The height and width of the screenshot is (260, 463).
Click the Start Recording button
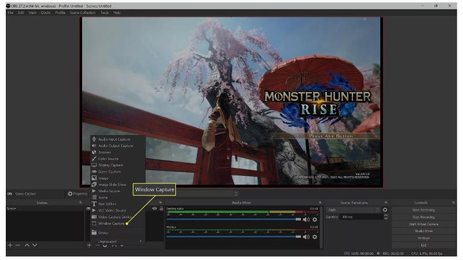click(x=424, y=217)
